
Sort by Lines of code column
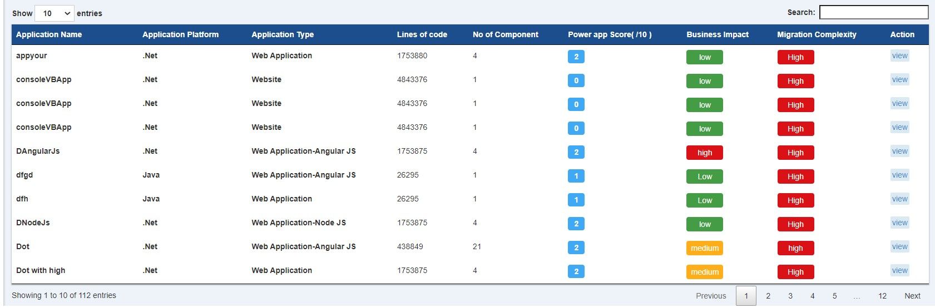(x=422, y=34)
